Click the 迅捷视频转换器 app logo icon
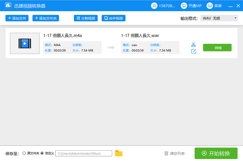This screenshot has height=161, width=243. [8, 6]
